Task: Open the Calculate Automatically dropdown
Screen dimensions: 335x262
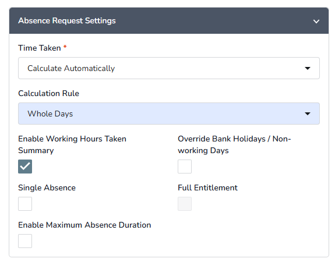Action: [x=169, y=68]
